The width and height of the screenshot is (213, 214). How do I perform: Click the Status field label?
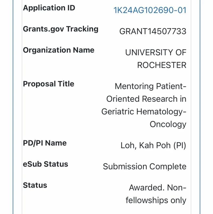tap(35, 185)
